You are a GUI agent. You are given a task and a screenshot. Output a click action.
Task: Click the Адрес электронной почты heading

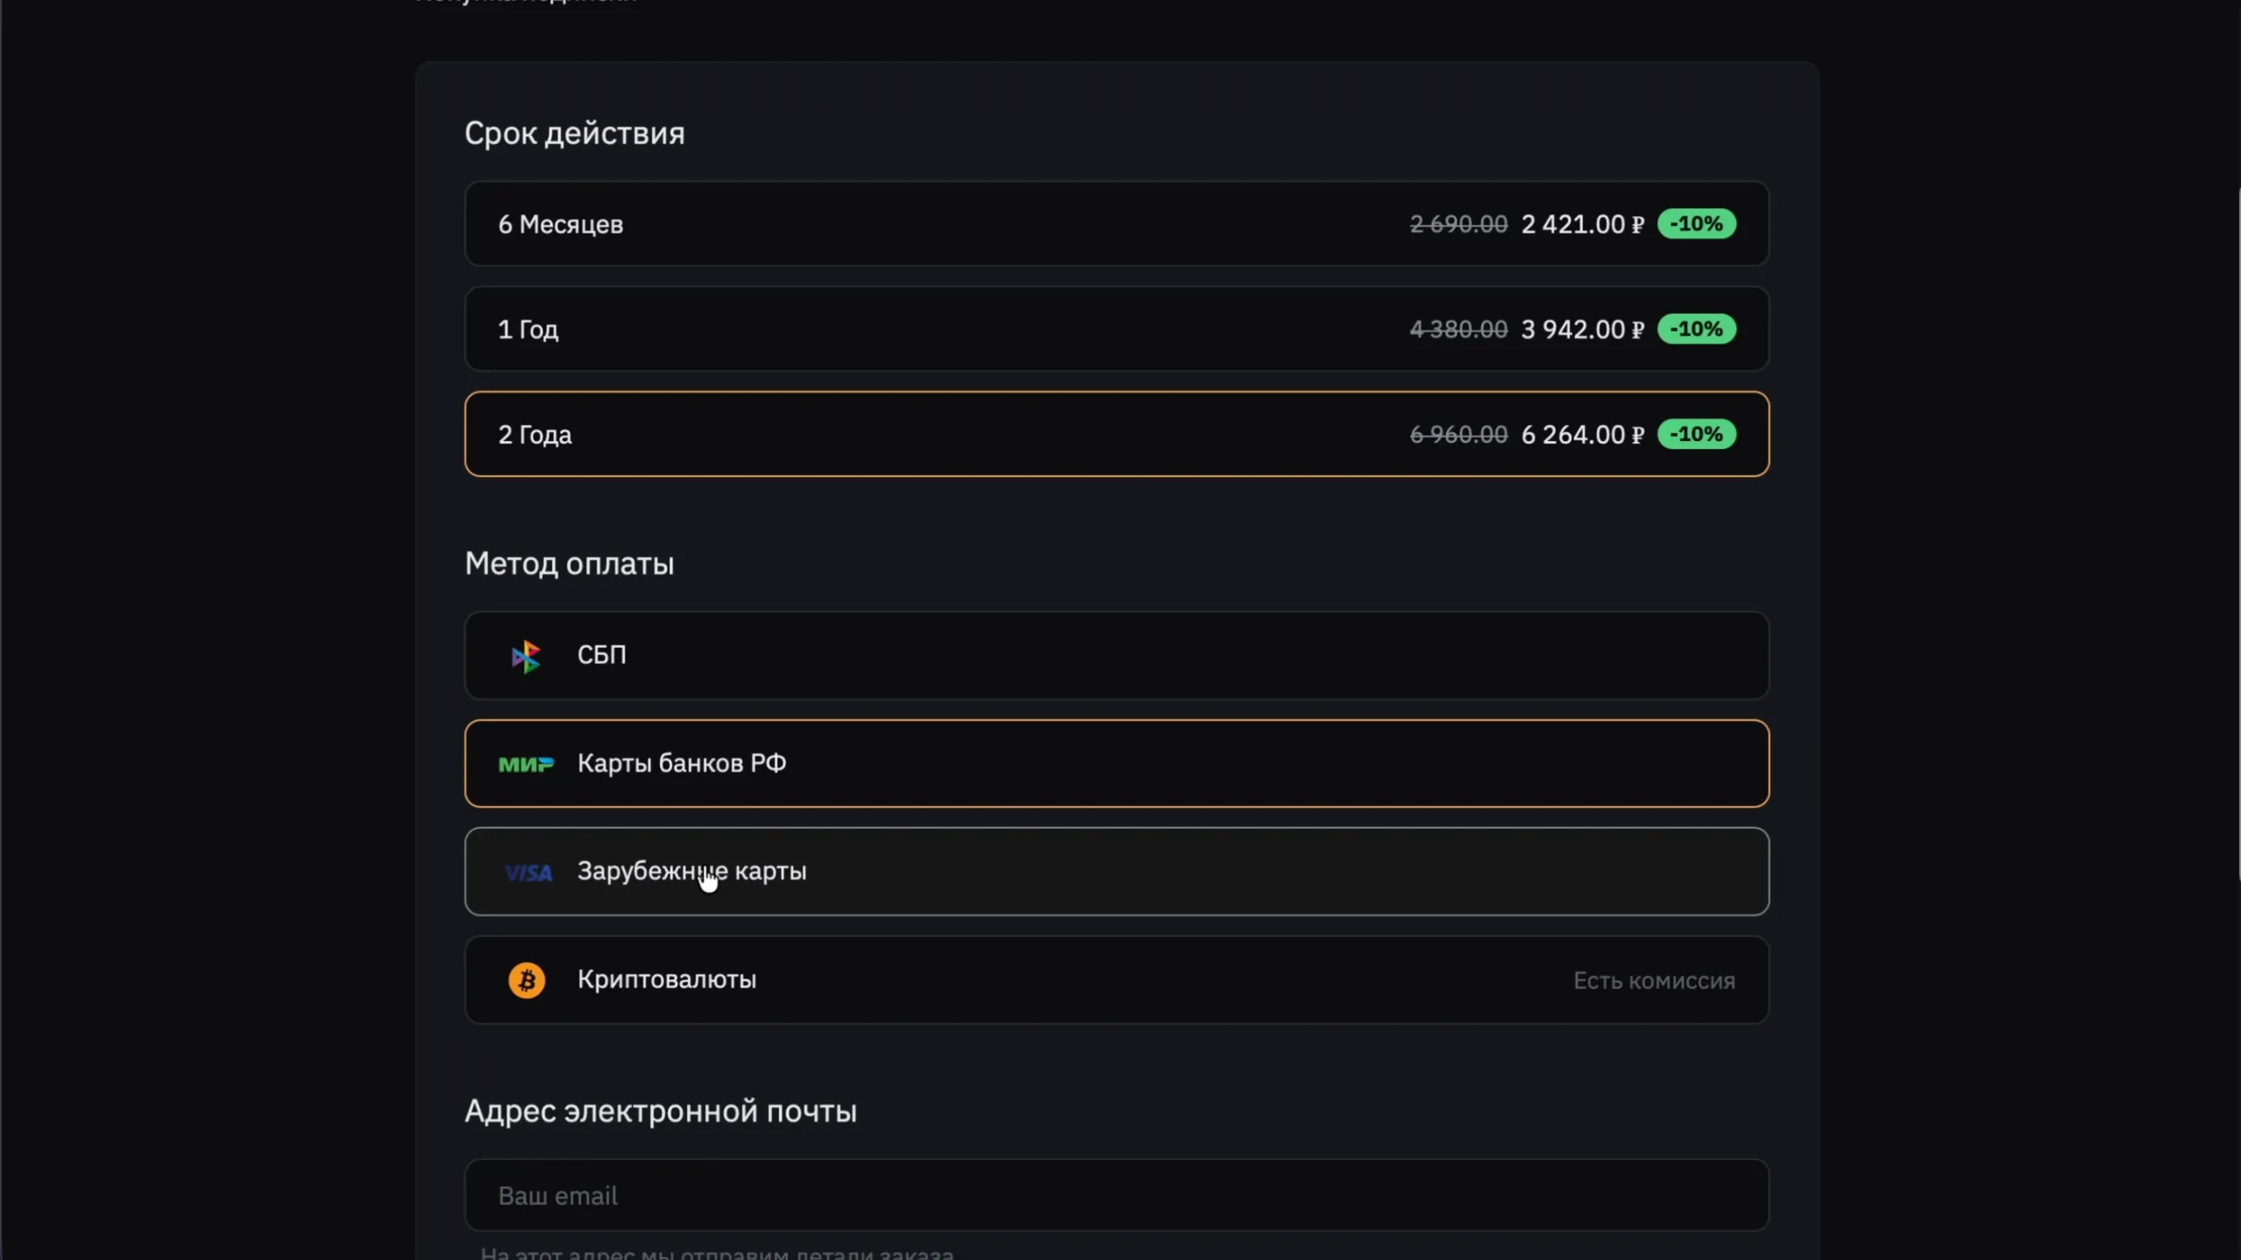661,1111
